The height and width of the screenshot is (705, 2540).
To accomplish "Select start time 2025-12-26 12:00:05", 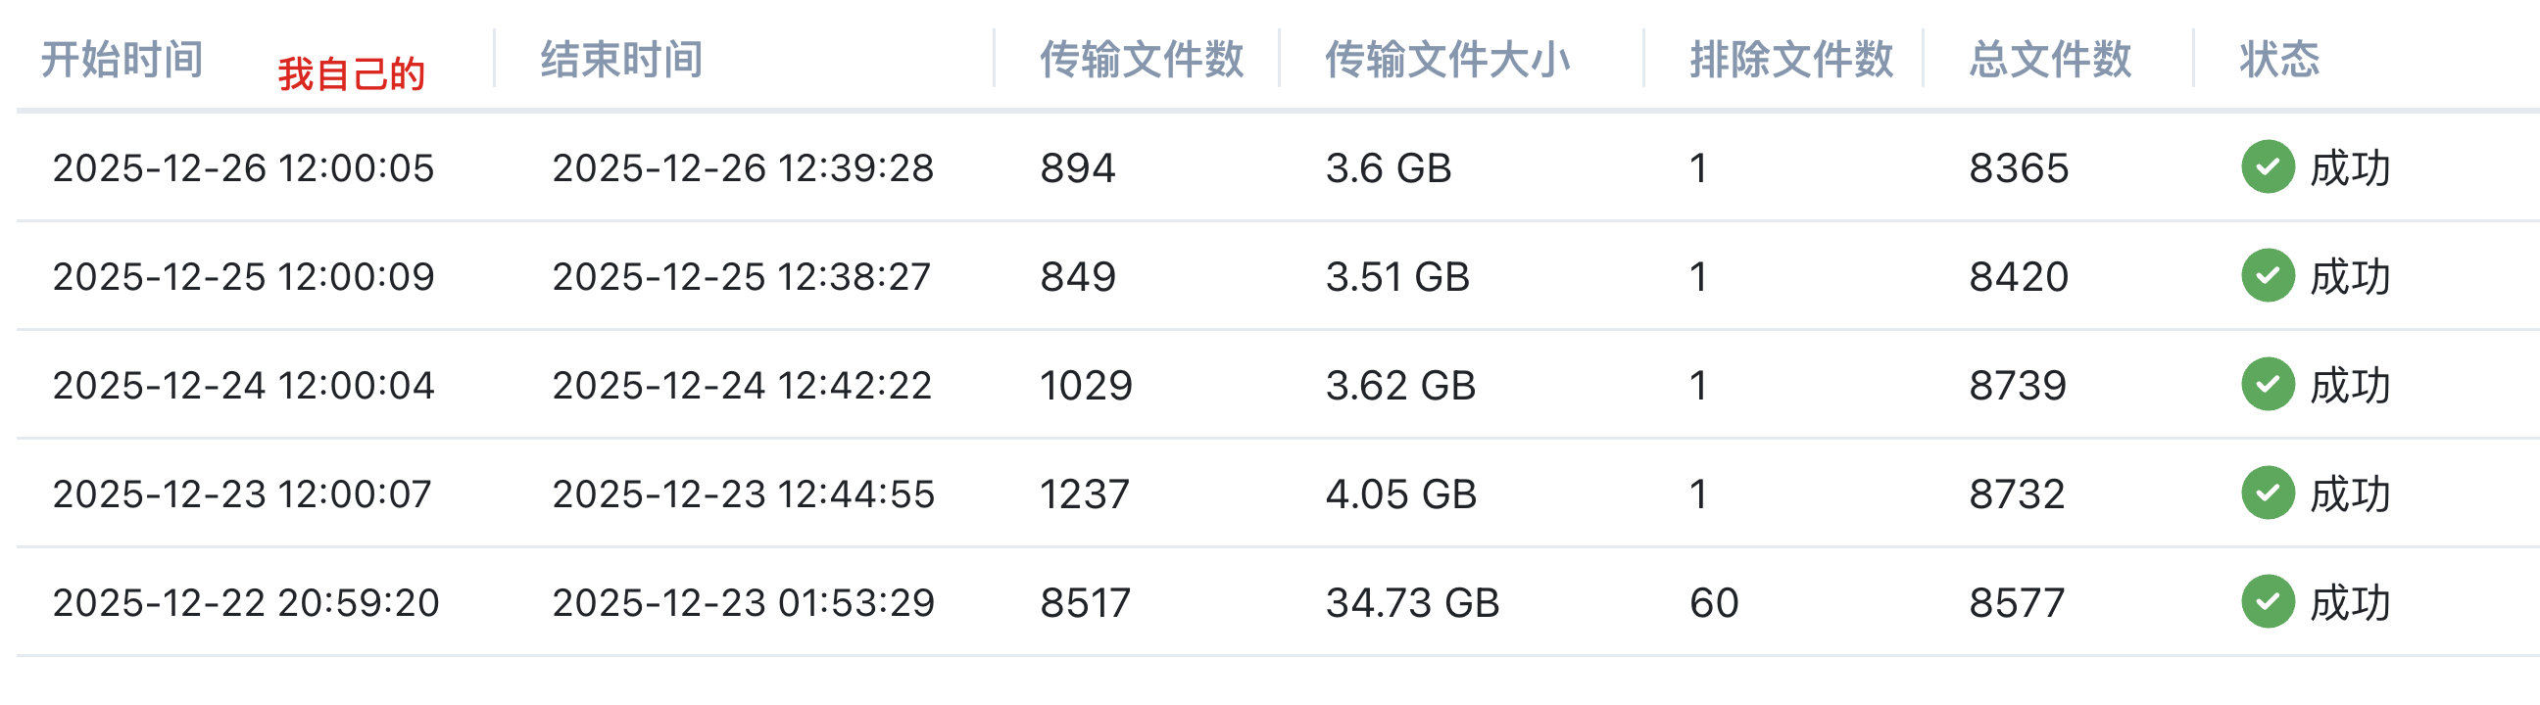I will point(243,168).
